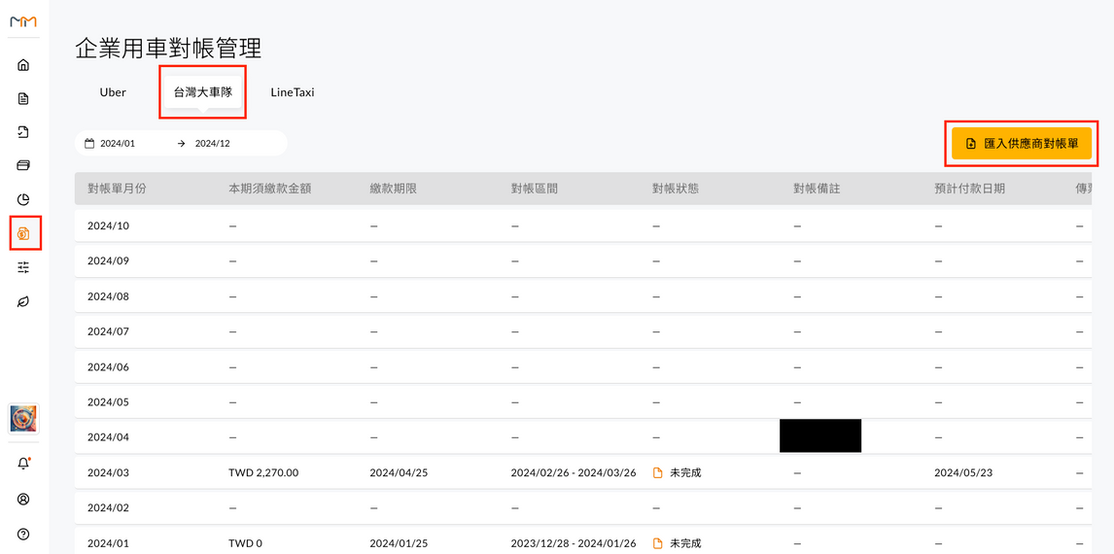
Task: Click the 本期須繳款金額 column header
Action: 270,189
